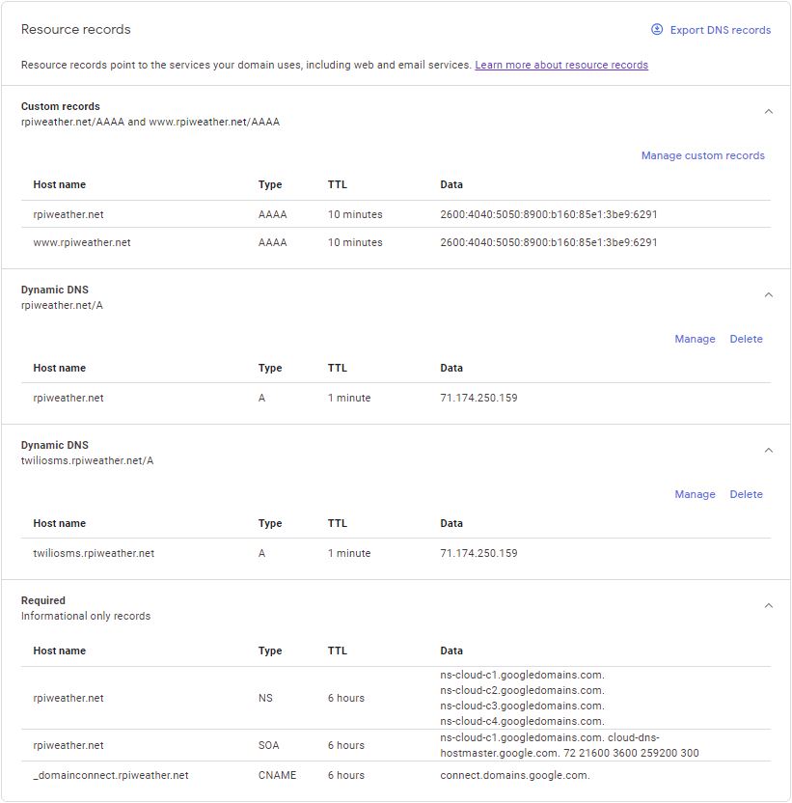This screenshot has width=792, height=803.
Task: Click the ns-cloud-c1.googledomains.com name server entry
Action: pyautogui.click(x=522, y=675)
